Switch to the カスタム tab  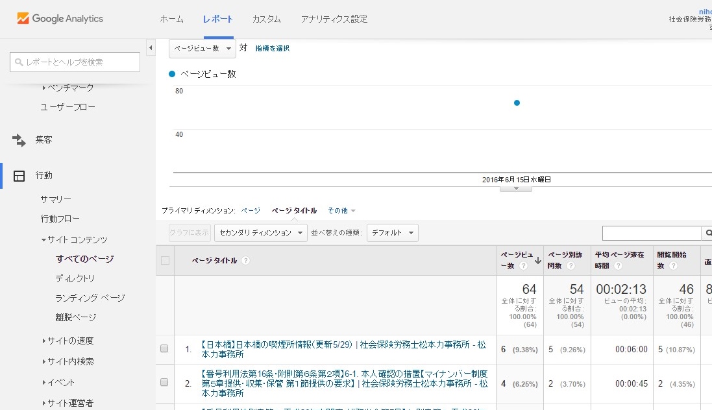click(x=266, y=19)
